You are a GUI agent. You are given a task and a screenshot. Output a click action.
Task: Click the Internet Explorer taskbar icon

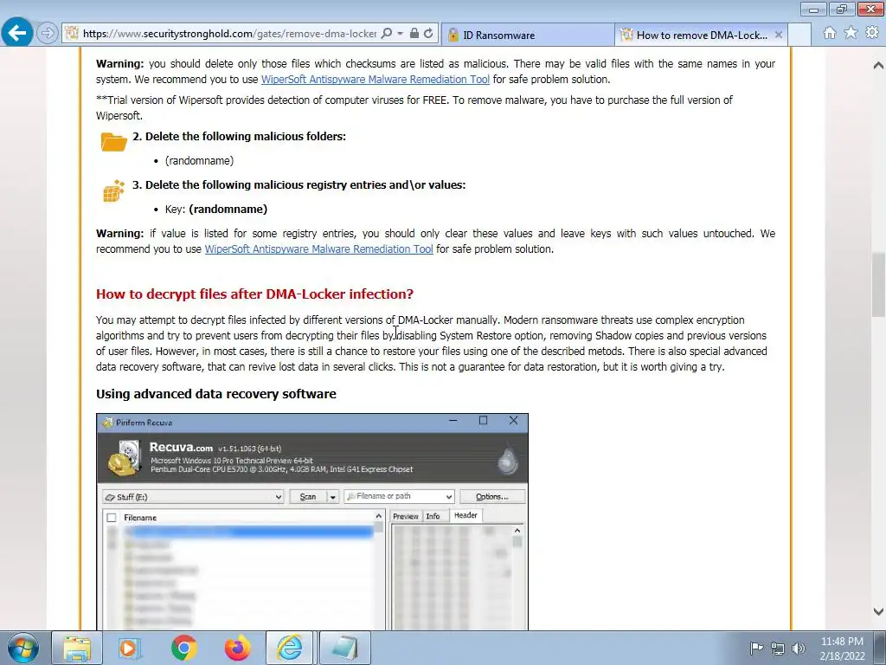click(289, 648)
